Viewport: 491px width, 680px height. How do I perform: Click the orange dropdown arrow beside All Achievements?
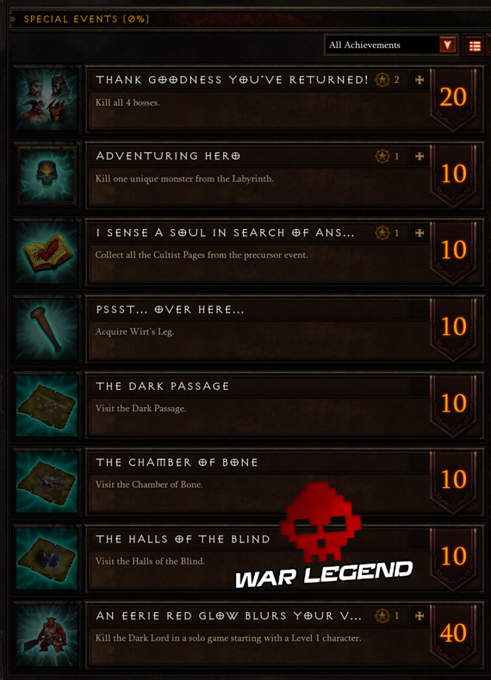click(x=448, y=44)
